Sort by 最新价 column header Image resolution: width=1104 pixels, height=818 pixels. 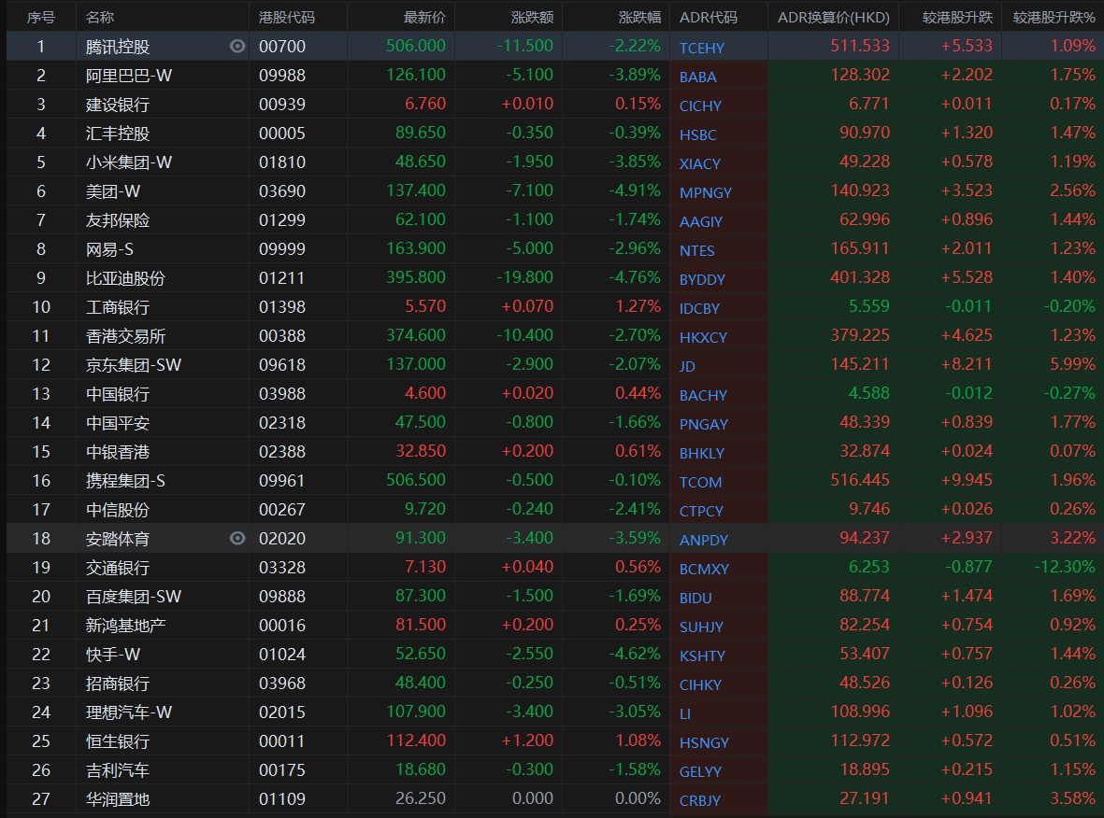click(424, 17)
